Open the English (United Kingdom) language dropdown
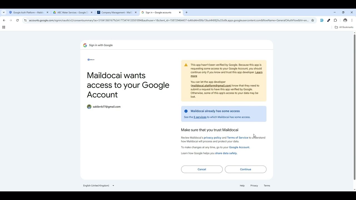This screenshot has width=356, height=200. pyautogui.click(x=98, y=186)
